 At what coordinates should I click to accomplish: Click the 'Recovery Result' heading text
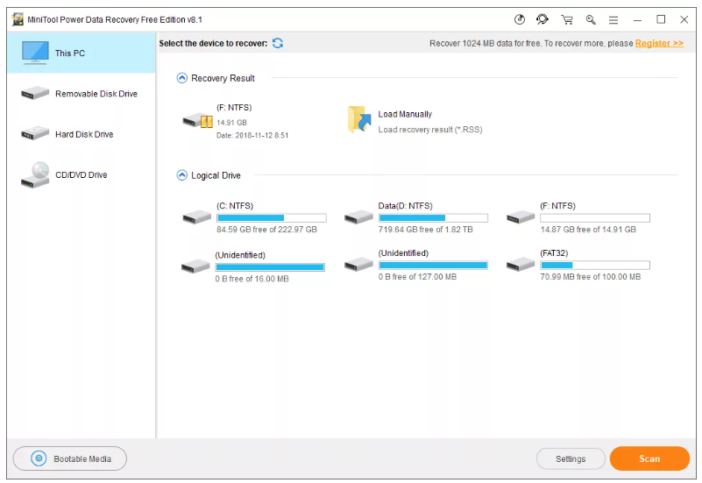pyautogui.click(x=223, y=78)
